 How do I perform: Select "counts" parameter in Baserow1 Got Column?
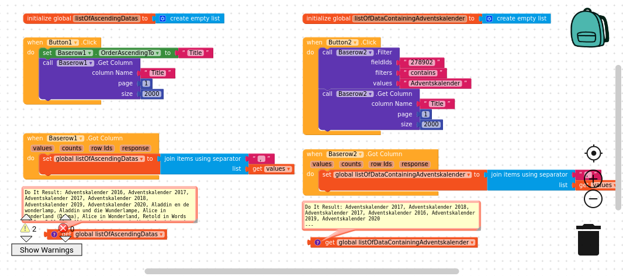click(71, 149)
